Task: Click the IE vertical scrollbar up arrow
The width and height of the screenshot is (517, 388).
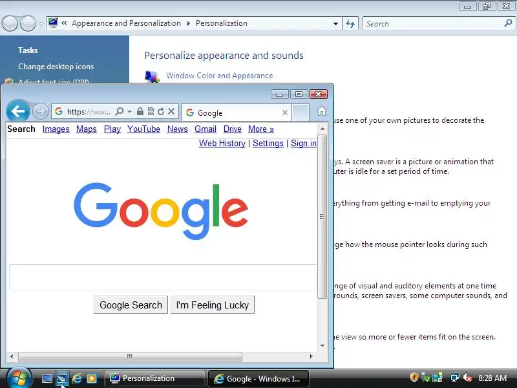Action: [x=322, y=129]
